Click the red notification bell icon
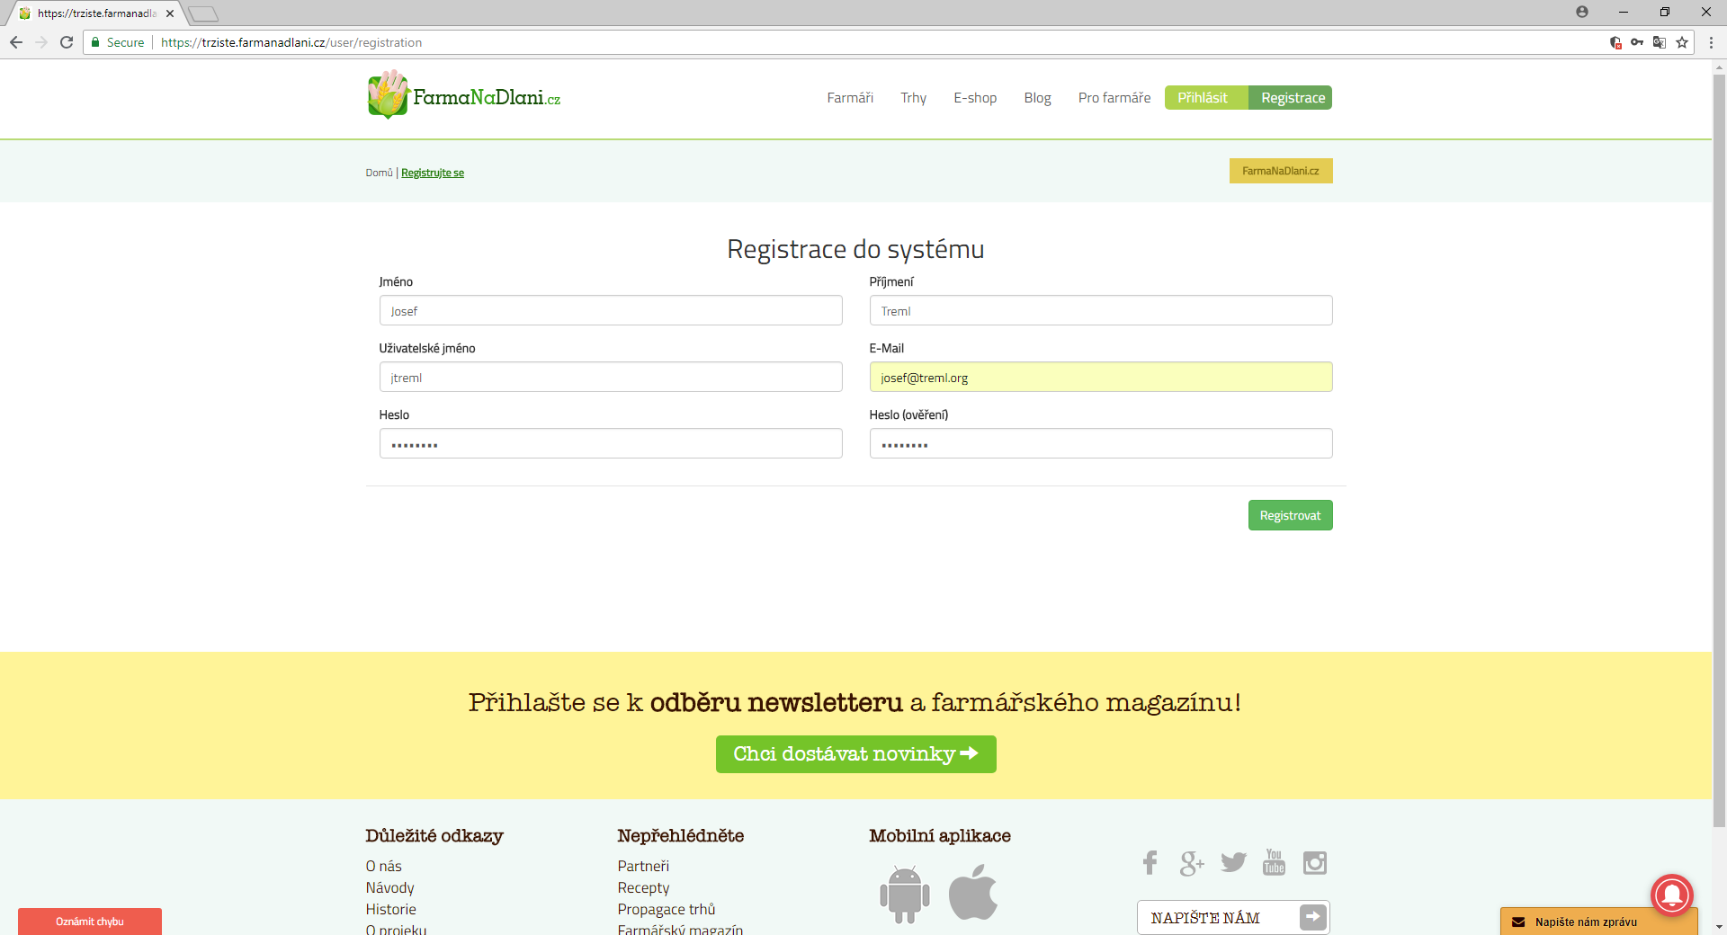 1671,895
